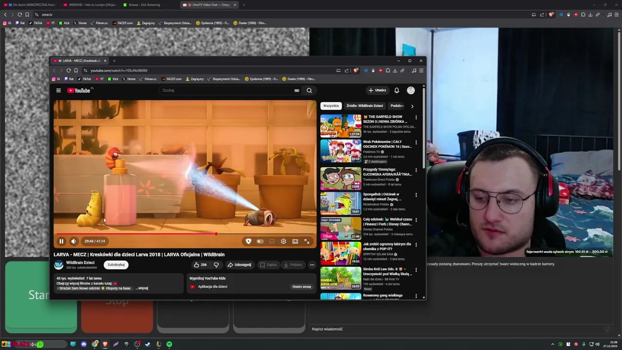622x350 pixels.
Task: Click the Udostępnij share button
Action: (x=239, y=265)
